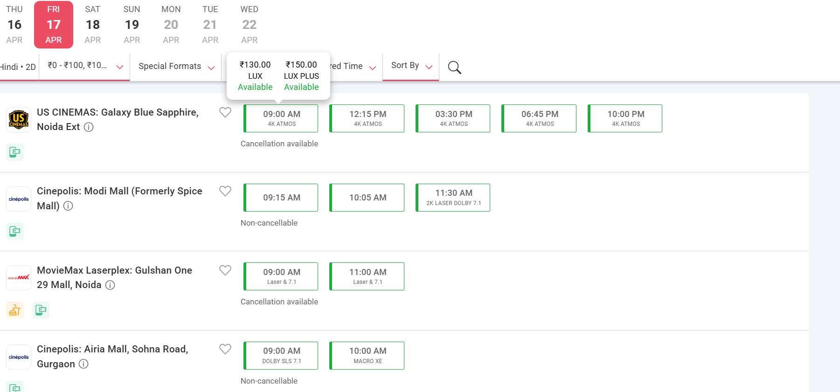
Task: Open Cinepolis: Modi Mall venue name
Action: pyautogui.click(x=119, y=199)
